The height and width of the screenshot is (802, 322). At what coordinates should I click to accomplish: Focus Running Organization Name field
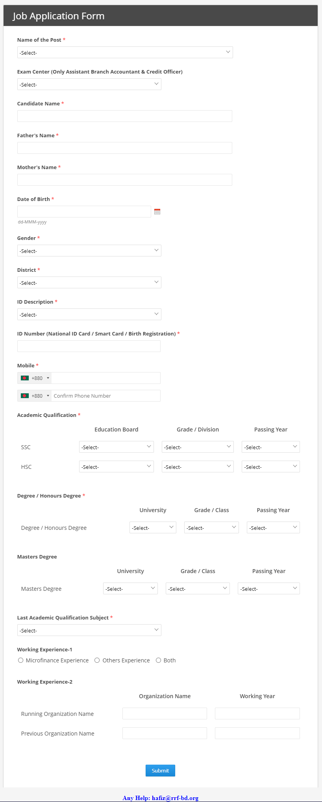[x=165, y=714]
